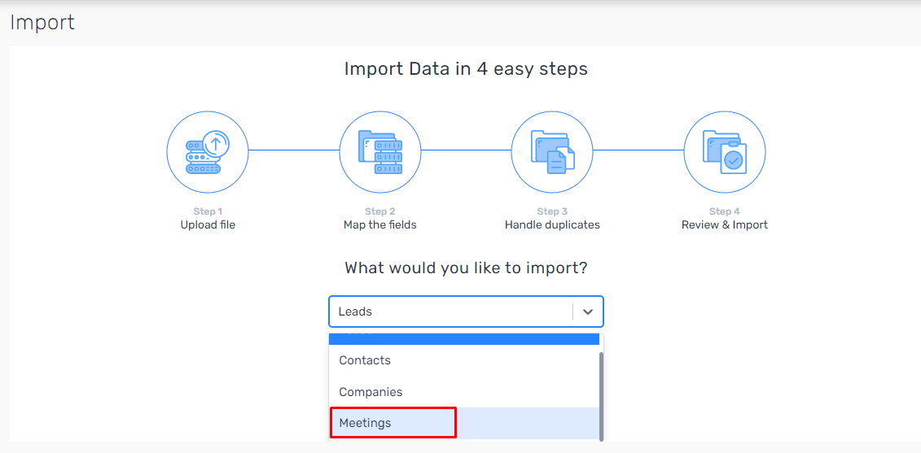Click the Step 1 caption text
The height and width of the screenshot is (453, 921).
pyautogui.click(x=208, y=211)
